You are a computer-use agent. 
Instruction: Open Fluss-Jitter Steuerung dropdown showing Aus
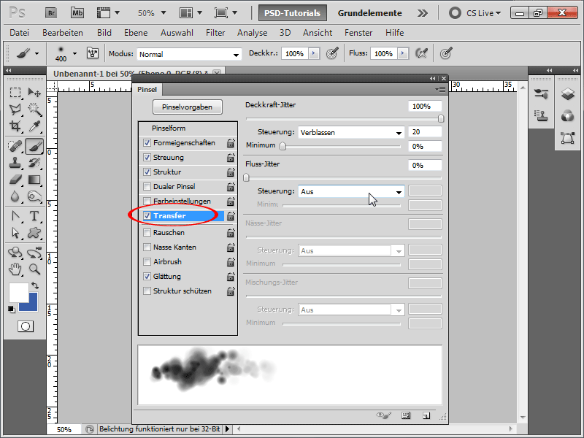click(351, 191)
